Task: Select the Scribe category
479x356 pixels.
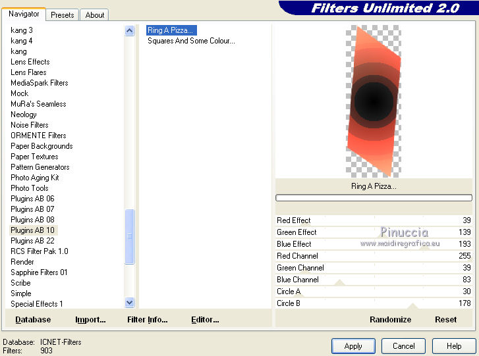Action: tap(20, 283)
